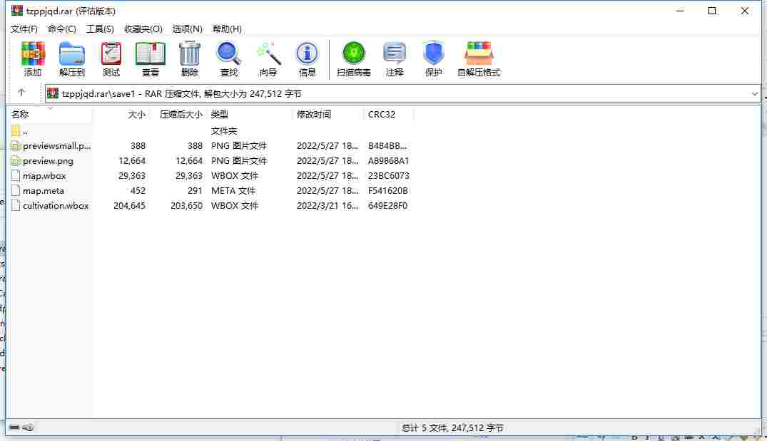Click WinRAR title bar app icon
The height and width of the screenshot is (441, 767).
17,11
